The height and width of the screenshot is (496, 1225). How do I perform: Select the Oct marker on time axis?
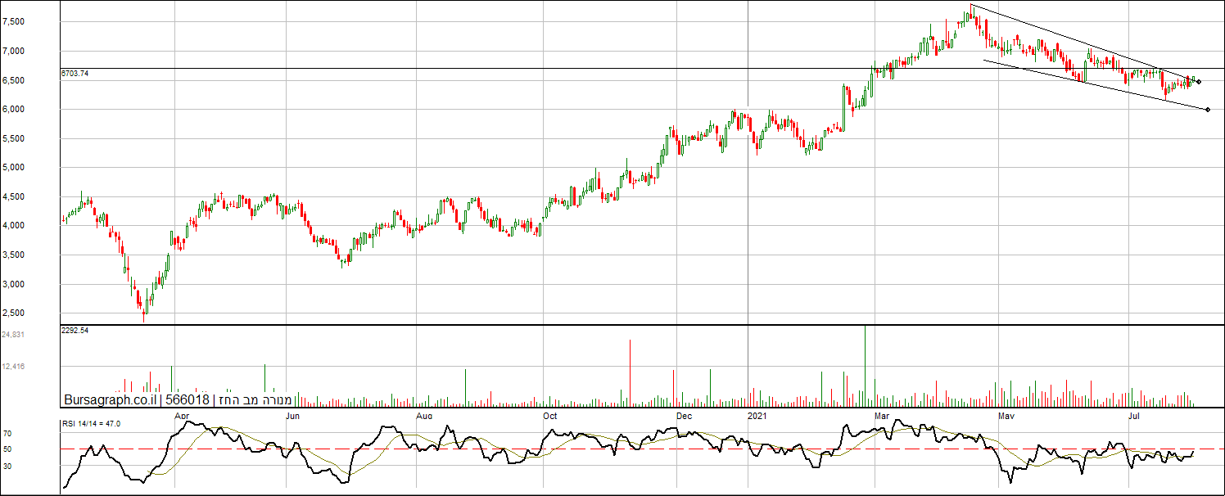[549, 416]
